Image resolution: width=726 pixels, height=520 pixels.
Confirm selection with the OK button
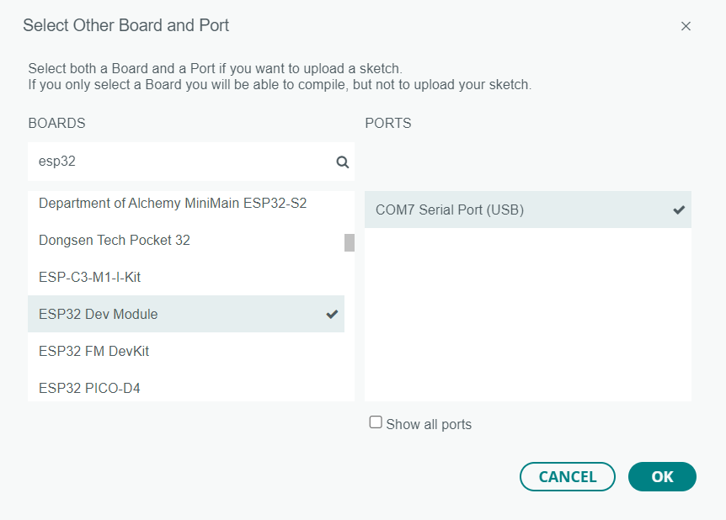(662, 476)
